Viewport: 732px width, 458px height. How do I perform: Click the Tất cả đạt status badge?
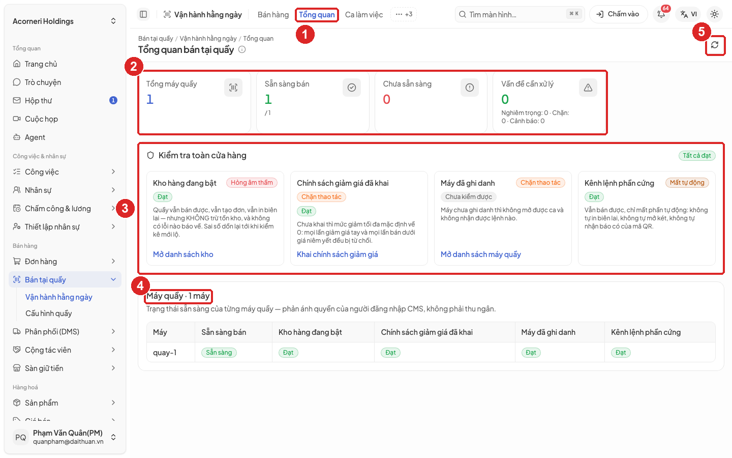[697, 156]
